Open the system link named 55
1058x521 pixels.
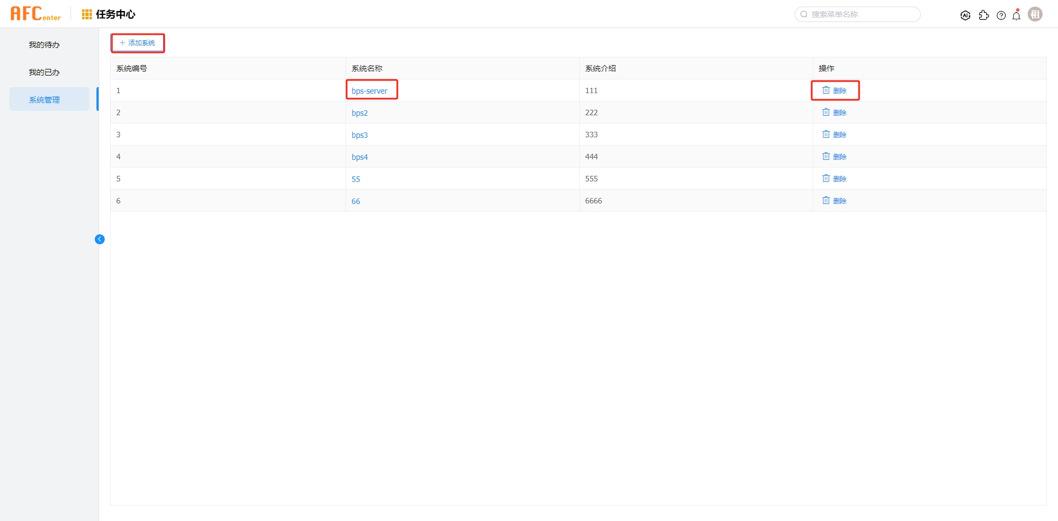coord(356,179)
